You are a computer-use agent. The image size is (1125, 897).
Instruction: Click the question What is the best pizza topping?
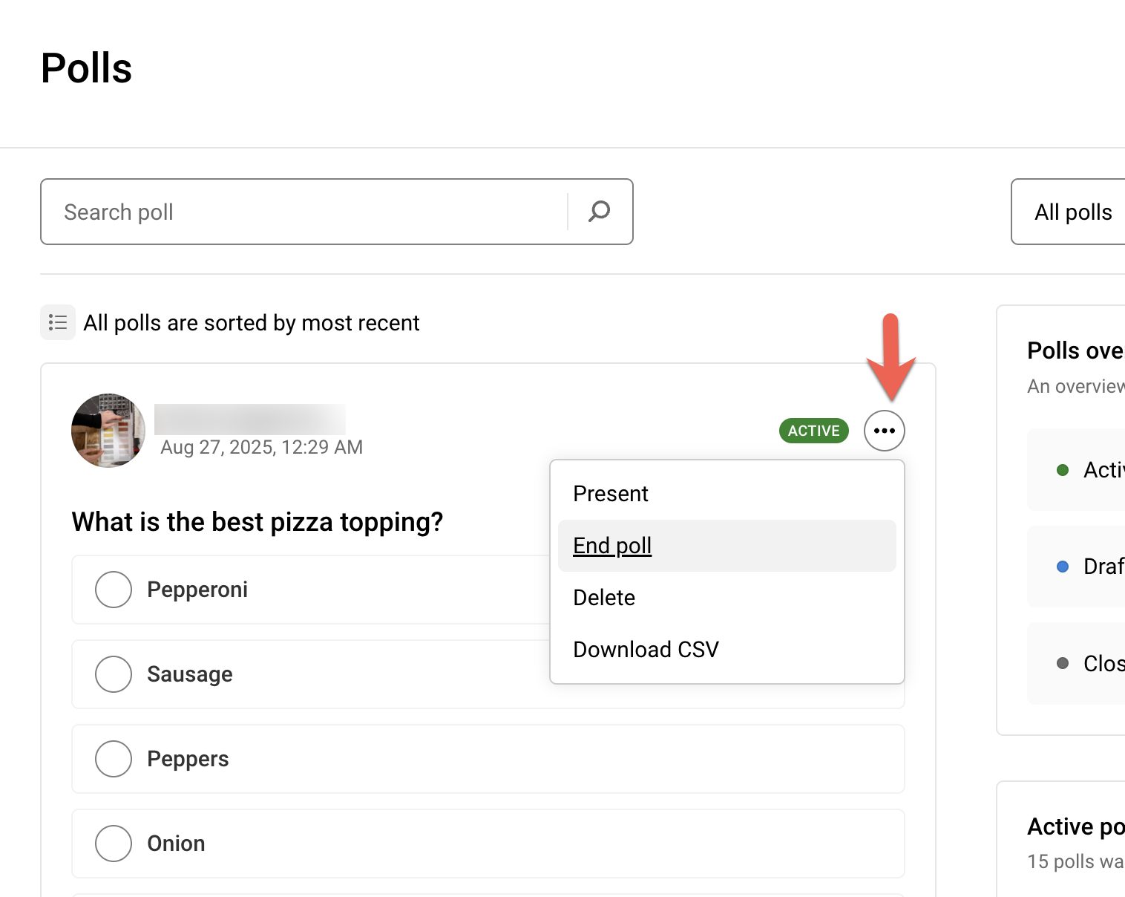click(x=258, y=522)
